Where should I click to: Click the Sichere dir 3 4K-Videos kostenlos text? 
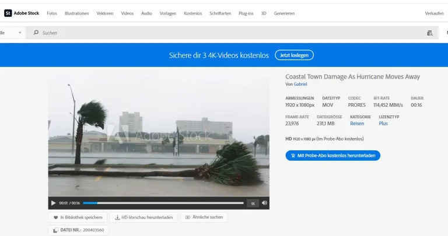click(219, 55)
